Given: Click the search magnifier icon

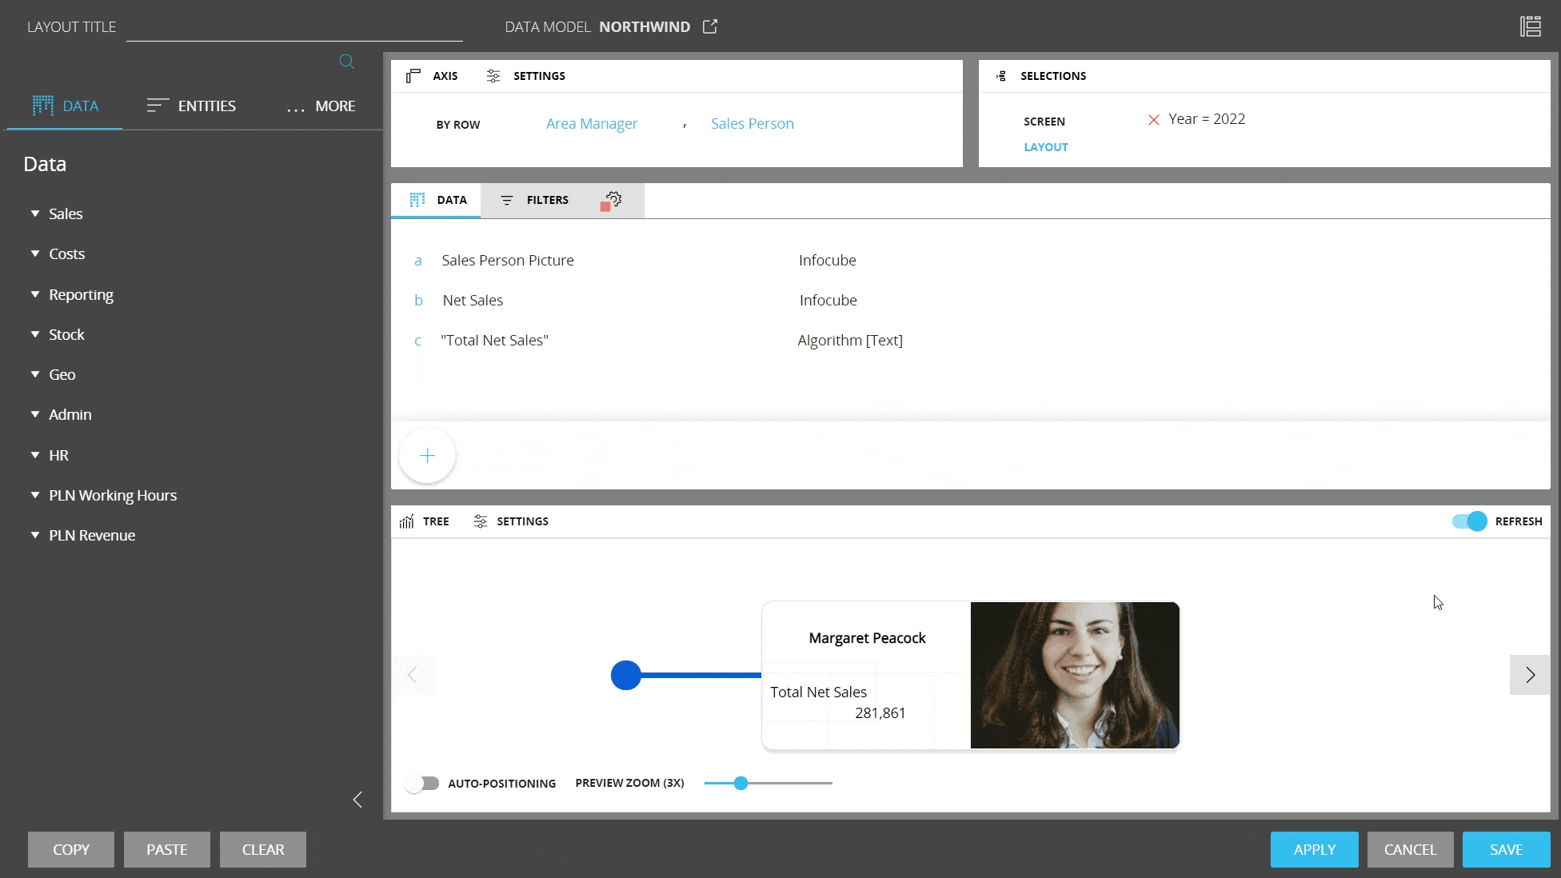Looking at the screenshot, I should [346, 62].
